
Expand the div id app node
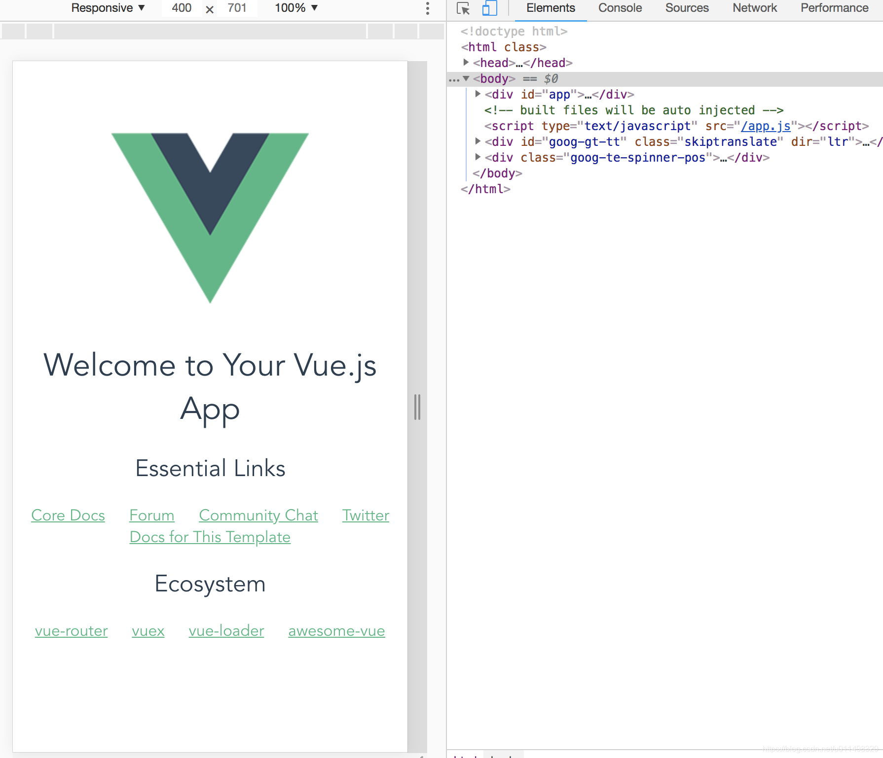point(478,94)
